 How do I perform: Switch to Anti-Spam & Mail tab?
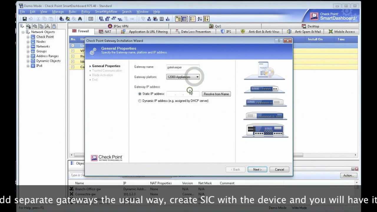tap(304, 32)
